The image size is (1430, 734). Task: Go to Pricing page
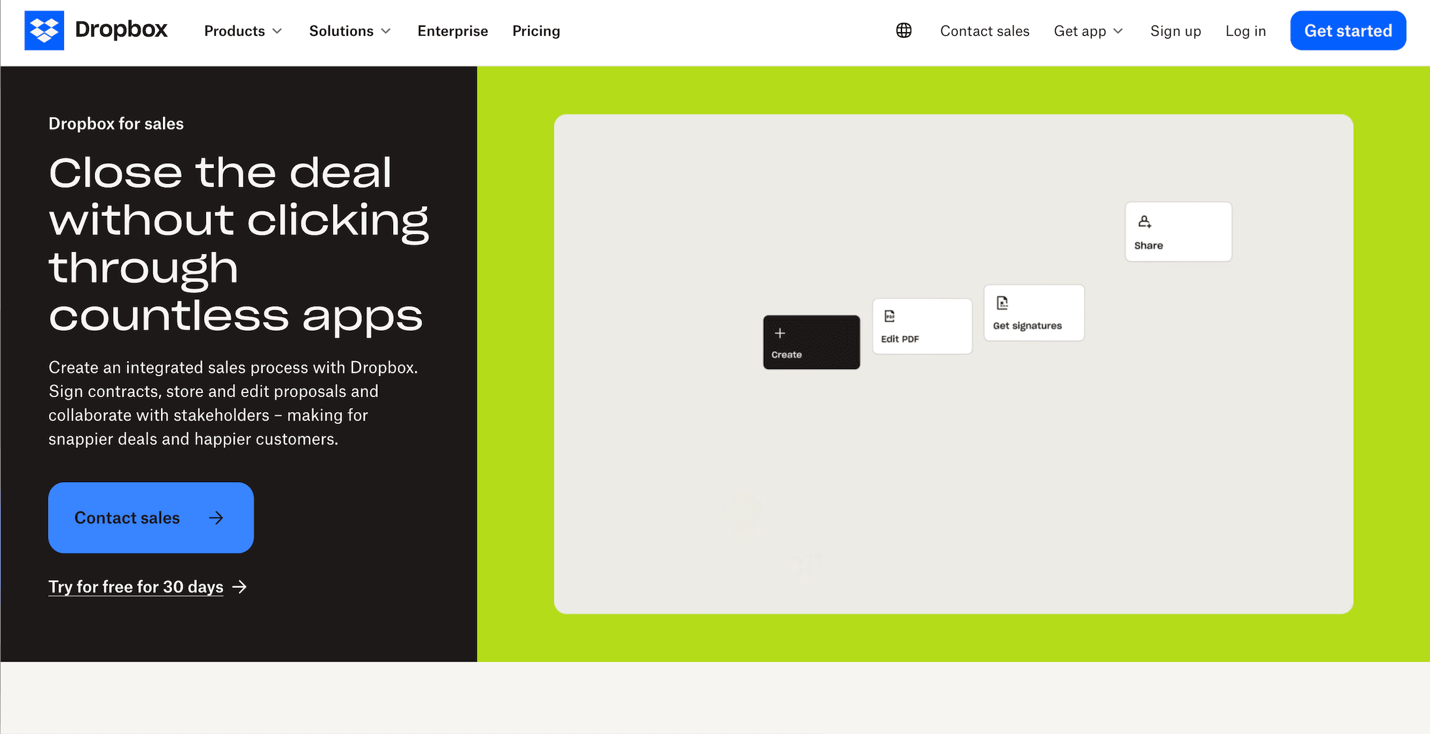click(x=536, y=31)
